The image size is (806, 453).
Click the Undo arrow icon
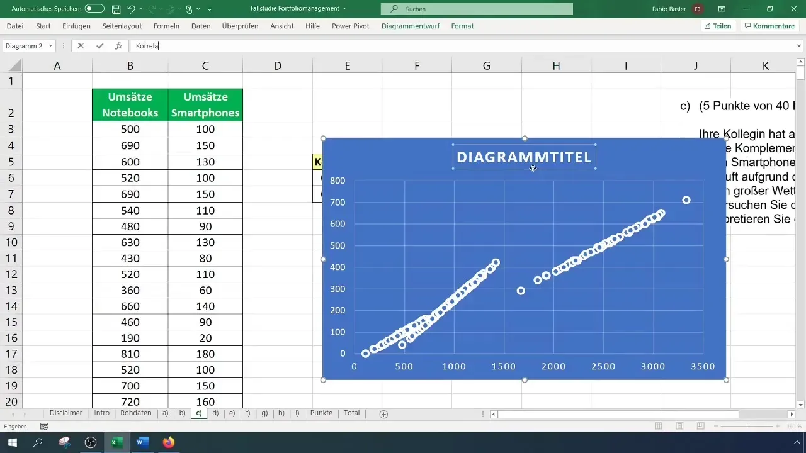tap(131, 9)
